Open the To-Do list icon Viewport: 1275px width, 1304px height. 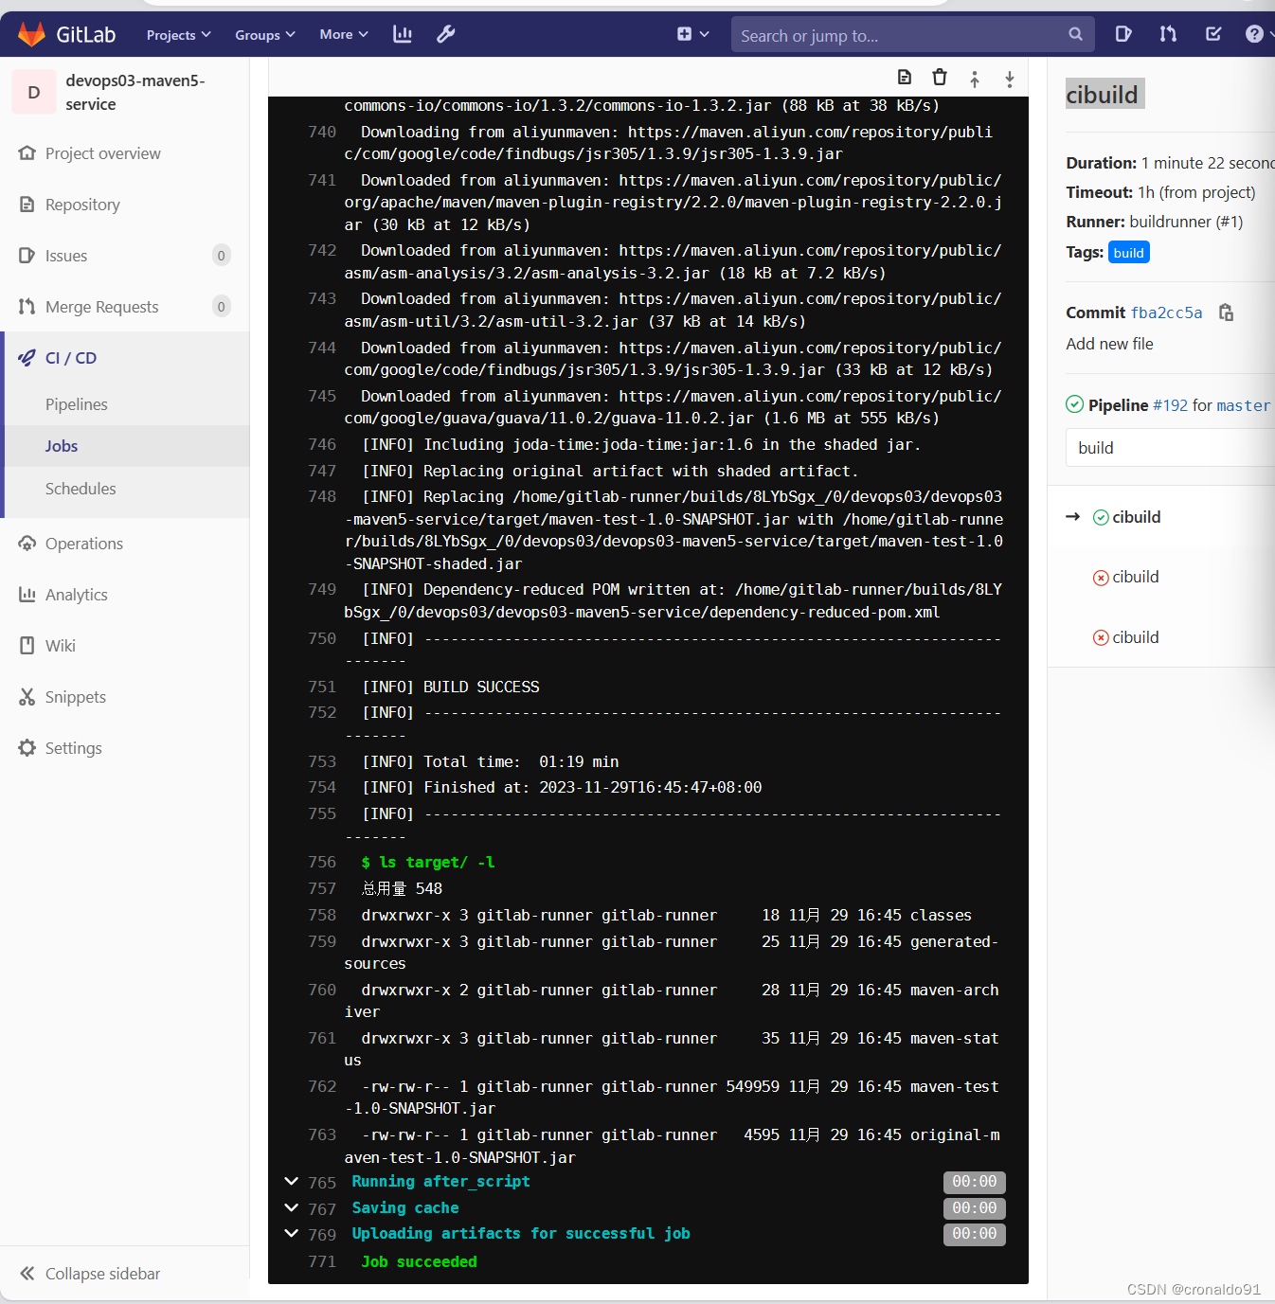pyautogui.click(x=1212, y=33)
